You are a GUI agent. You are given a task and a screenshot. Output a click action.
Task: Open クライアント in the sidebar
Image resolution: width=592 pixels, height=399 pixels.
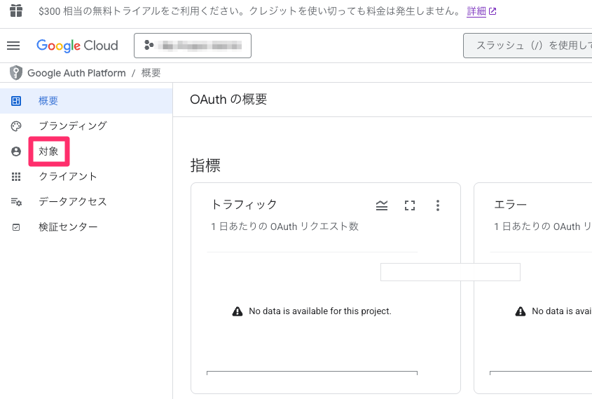(86, 177)
